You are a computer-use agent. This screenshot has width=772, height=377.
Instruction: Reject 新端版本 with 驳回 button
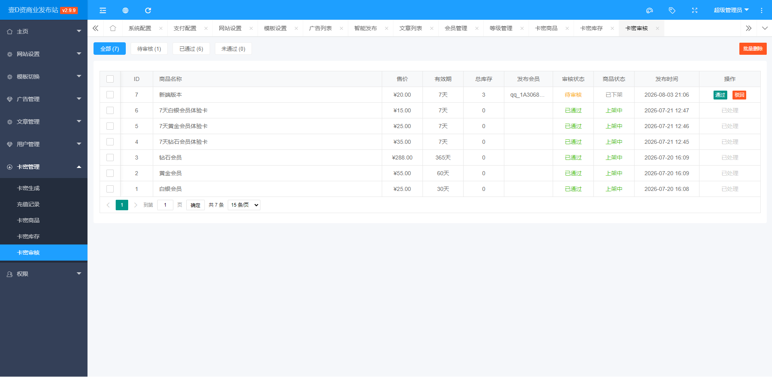(739, 95)
